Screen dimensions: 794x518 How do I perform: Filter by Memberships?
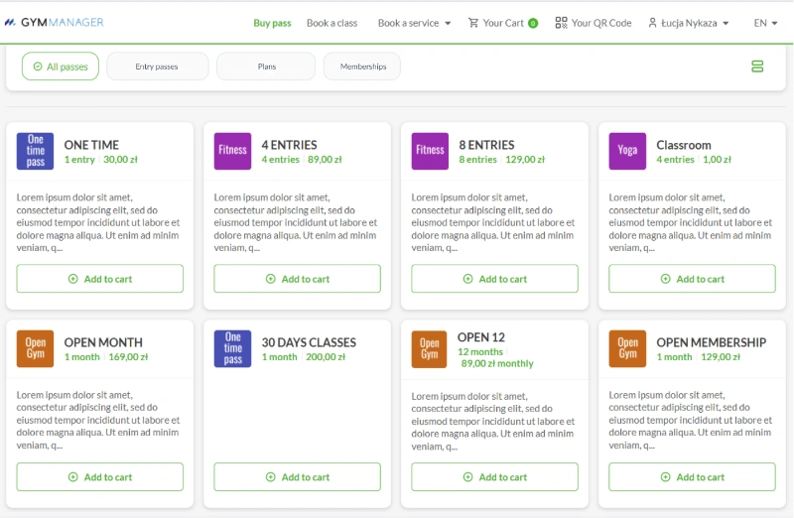[362, 66]
